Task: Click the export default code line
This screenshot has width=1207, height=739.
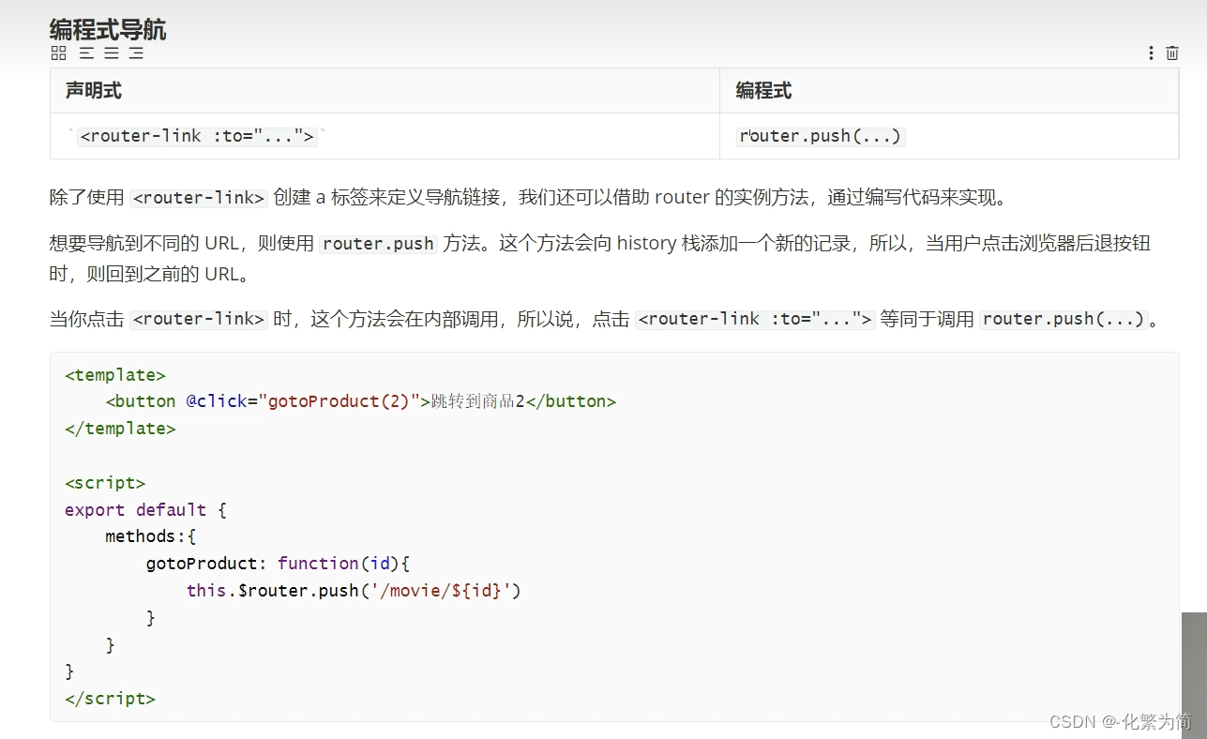Action: [146, 510]
